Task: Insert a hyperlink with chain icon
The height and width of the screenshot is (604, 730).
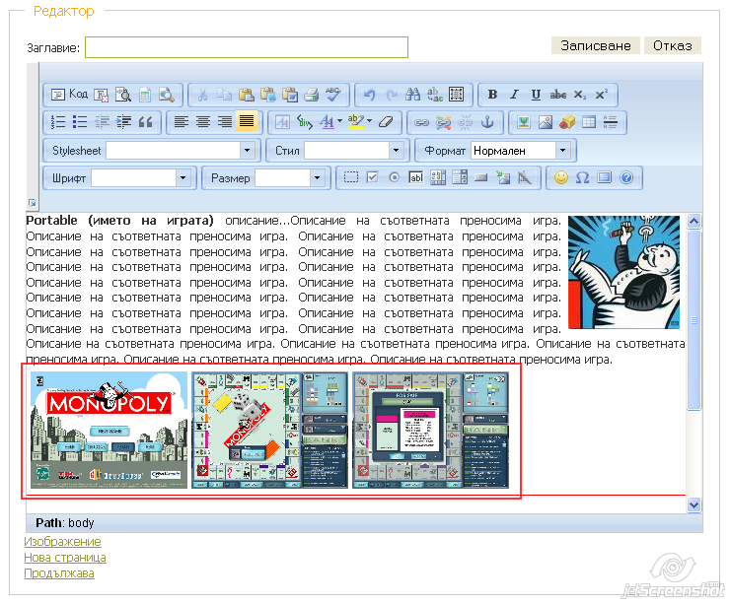Action: click(x=422, y=122)
